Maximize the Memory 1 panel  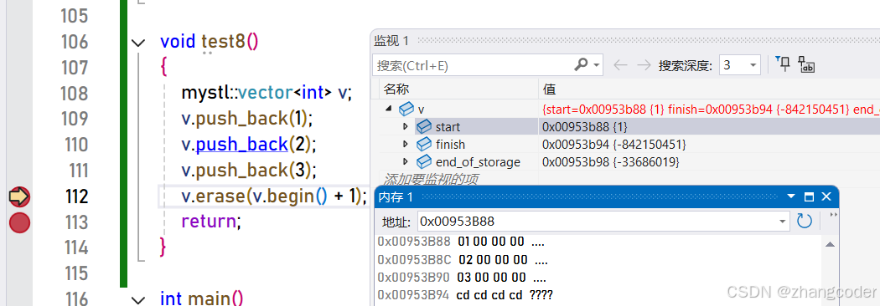click(x=809, y=197)
